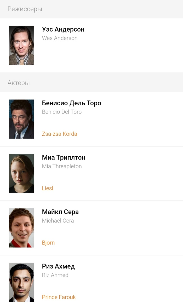Select actor Бенисио Дель Торо
The image size is (183, 308).
[x=71, y=103]
